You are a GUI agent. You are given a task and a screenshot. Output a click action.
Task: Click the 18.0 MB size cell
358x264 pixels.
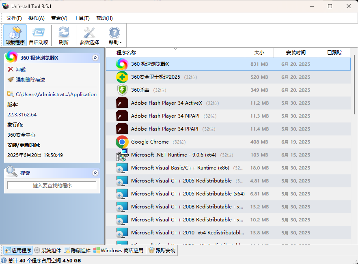[x=259, y=168]
